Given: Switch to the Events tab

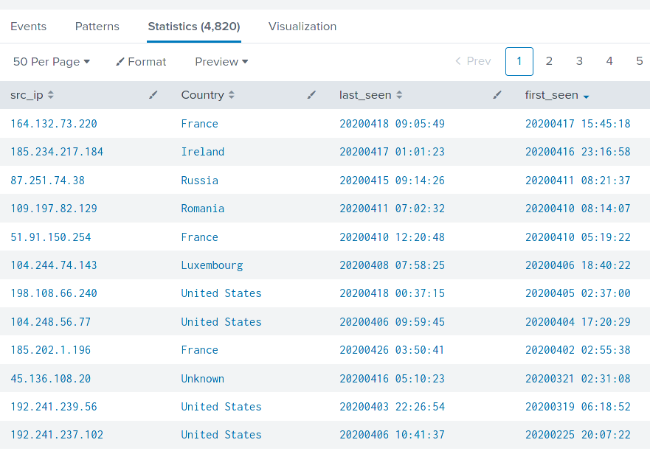Looking at the screenshot, I should coord(28,27).
